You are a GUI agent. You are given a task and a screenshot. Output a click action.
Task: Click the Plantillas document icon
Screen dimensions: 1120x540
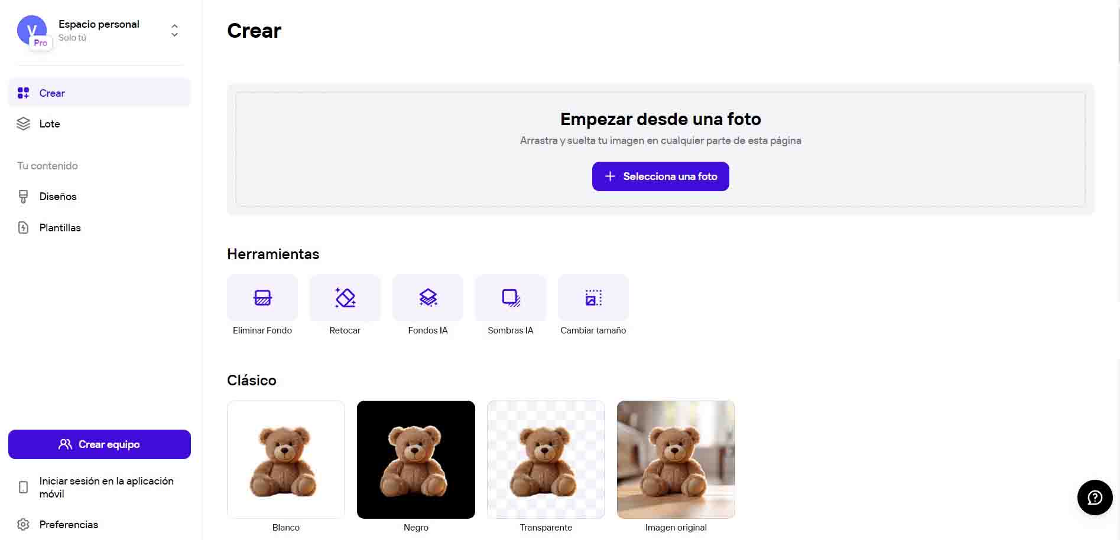pos(23,228)
